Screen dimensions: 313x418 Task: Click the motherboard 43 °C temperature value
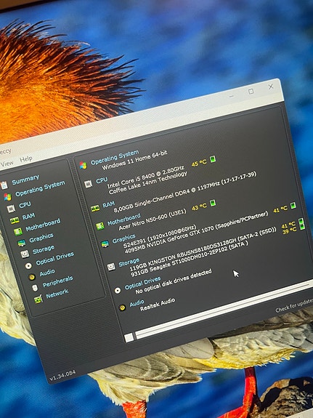[199, 207]
